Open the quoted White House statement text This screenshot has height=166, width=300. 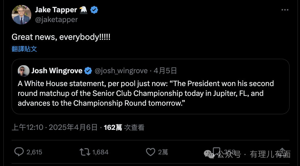[146, 93]
